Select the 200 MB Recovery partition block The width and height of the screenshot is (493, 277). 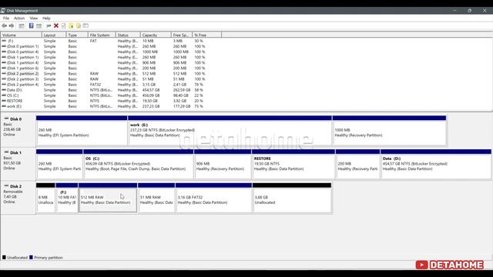click(357, 164)
